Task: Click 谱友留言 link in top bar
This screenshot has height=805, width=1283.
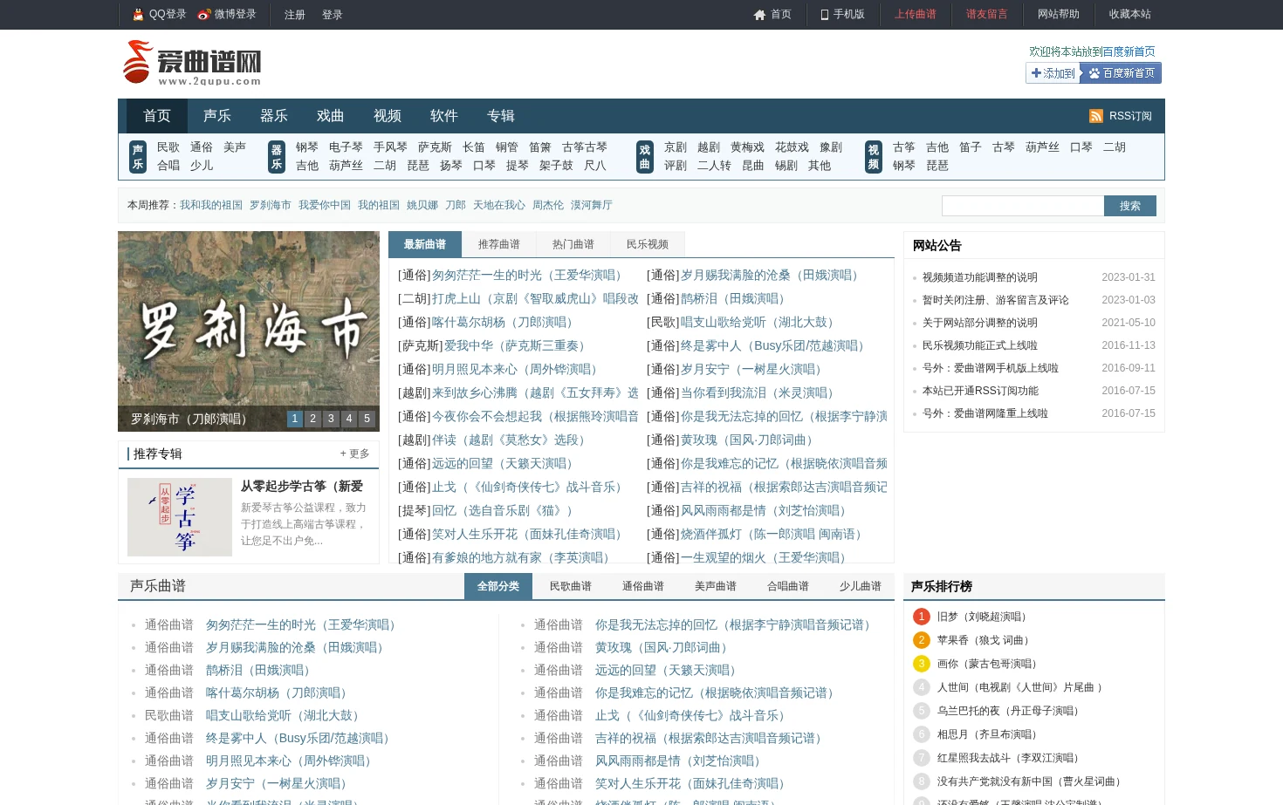Action: tap(987, 15)
